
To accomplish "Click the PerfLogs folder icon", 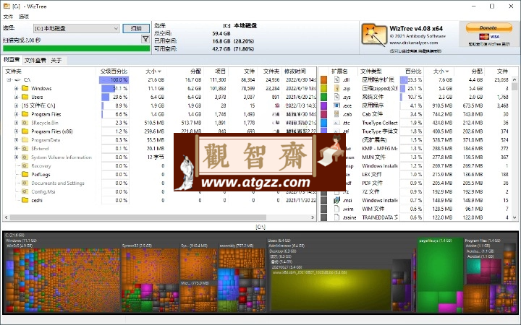I will click(25, 175).
